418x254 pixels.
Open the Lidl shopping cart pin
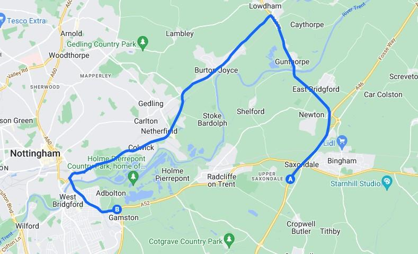(342, 143)
